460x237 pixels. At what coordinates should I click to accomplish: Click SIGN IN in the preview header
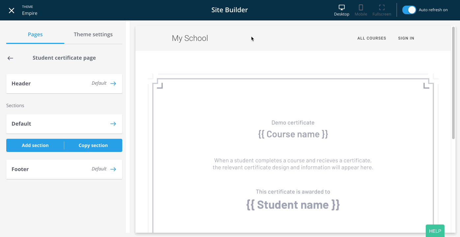coord(406,38)
